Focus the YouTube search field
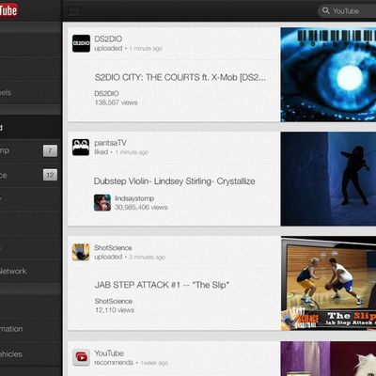The height and width of the screenshot is (376, 376). click(347, 11)
